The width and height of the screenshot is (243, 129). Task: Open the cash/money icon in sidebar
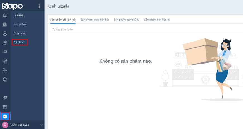click(x=5, y=52)
